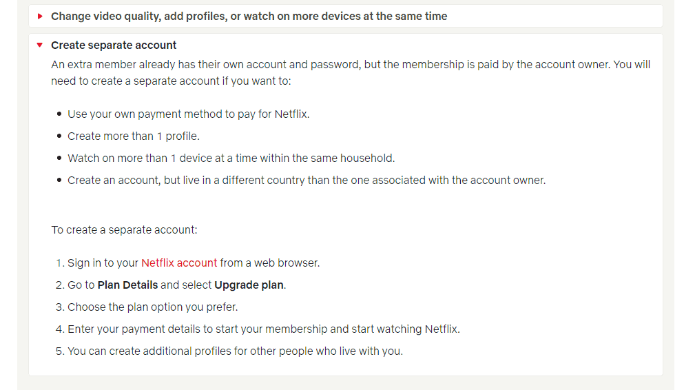The image size is (684, 390).
Task: Click the 'from a web browser' text
Action: (x=269, y=263)
